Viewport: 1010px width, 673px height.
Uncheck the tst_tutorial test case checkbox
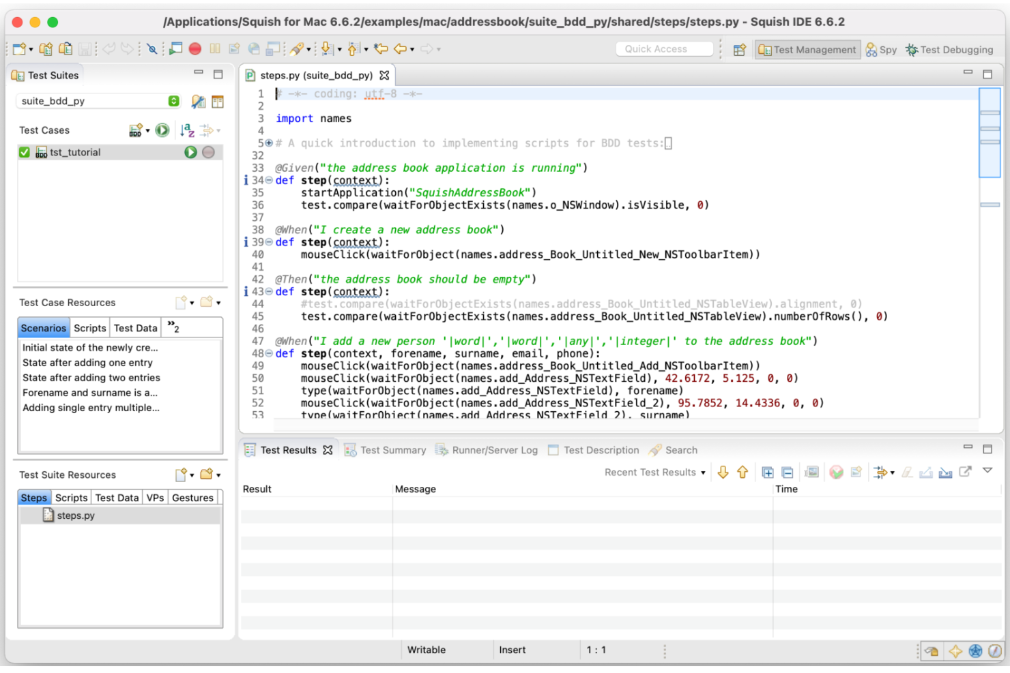point(24,151)
